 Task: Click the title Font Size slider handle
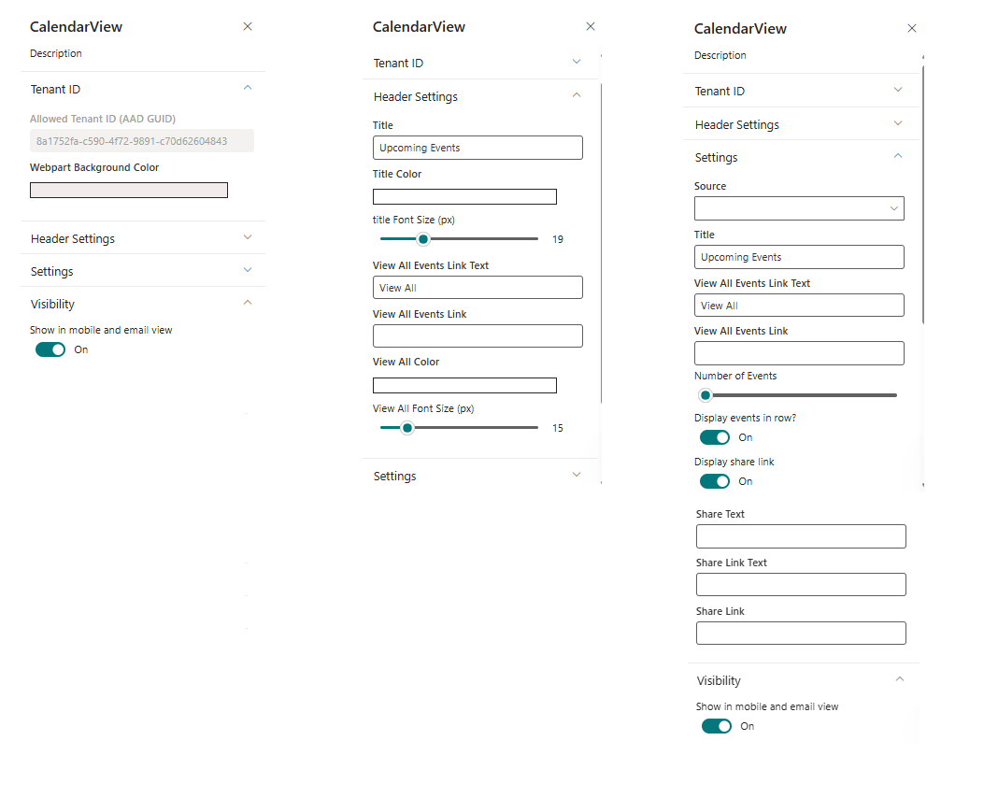tap(422, 238)
